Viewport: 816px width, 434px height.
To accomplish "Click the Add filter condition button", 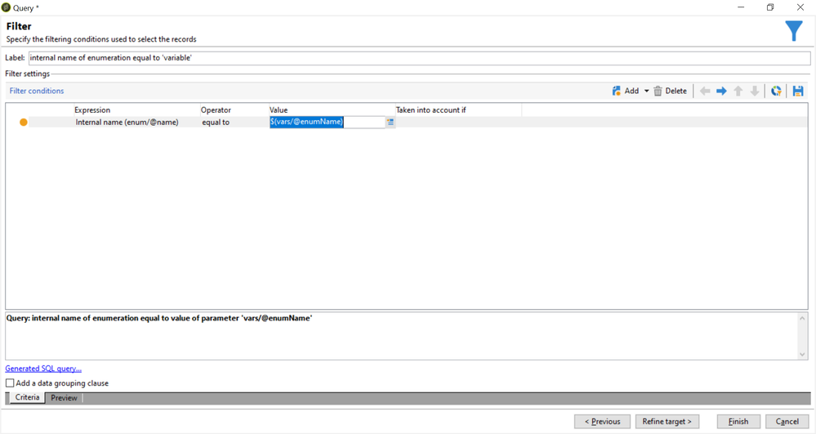I will tap(625, 92).
